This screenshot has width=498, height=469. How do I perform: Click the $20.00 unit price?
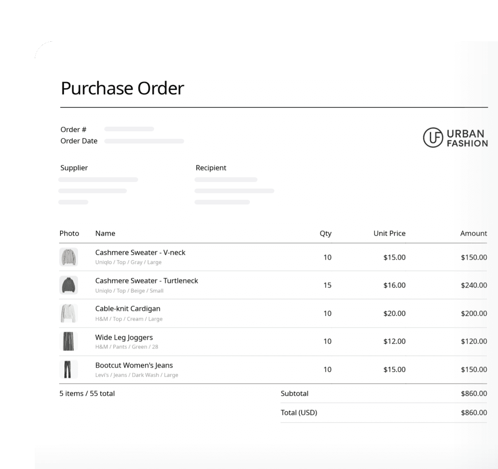point(395,313)
